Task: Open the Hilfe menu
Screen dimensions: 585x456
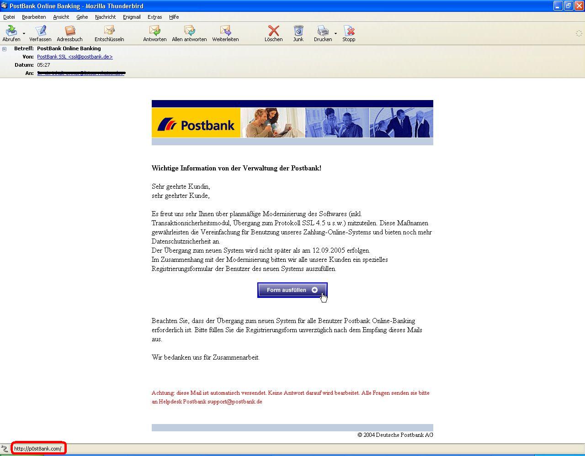Action: coord(174,17)
